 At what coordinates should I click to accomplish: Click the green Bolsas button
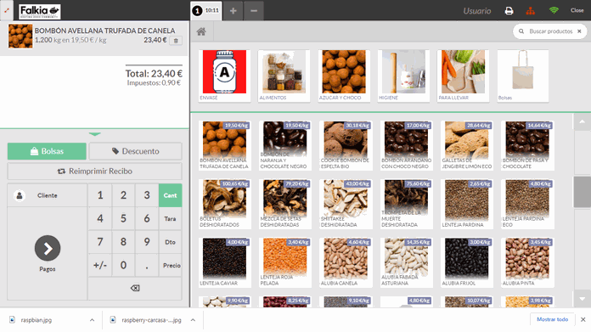(47, 151)
